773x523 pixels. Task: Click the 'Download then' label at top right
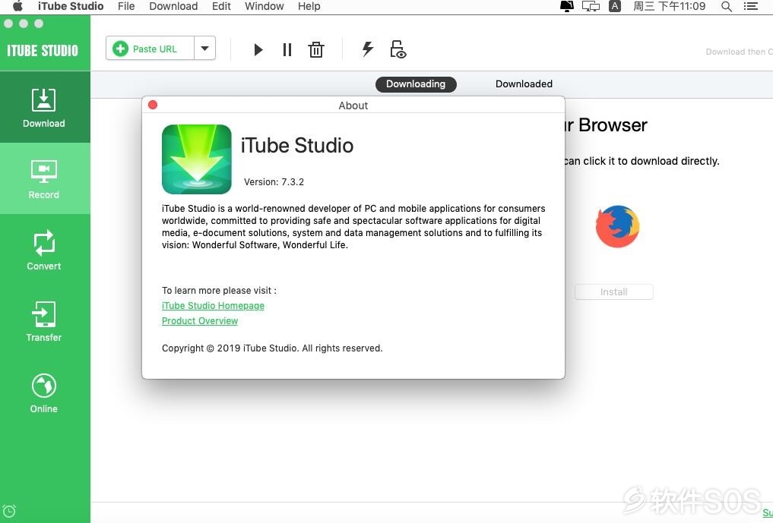(739, 52)
